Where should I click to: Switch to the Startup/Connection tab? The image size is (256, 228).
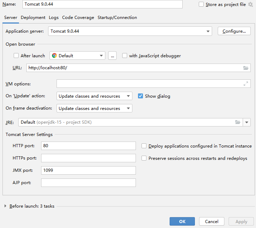coord(117,18)
